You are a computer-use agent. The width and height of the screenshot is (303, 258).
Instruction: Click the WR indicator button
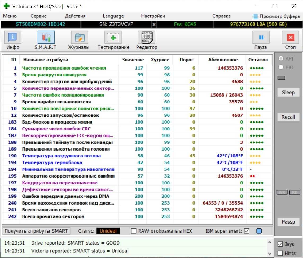pyautogui.click(x=282, y=192)
